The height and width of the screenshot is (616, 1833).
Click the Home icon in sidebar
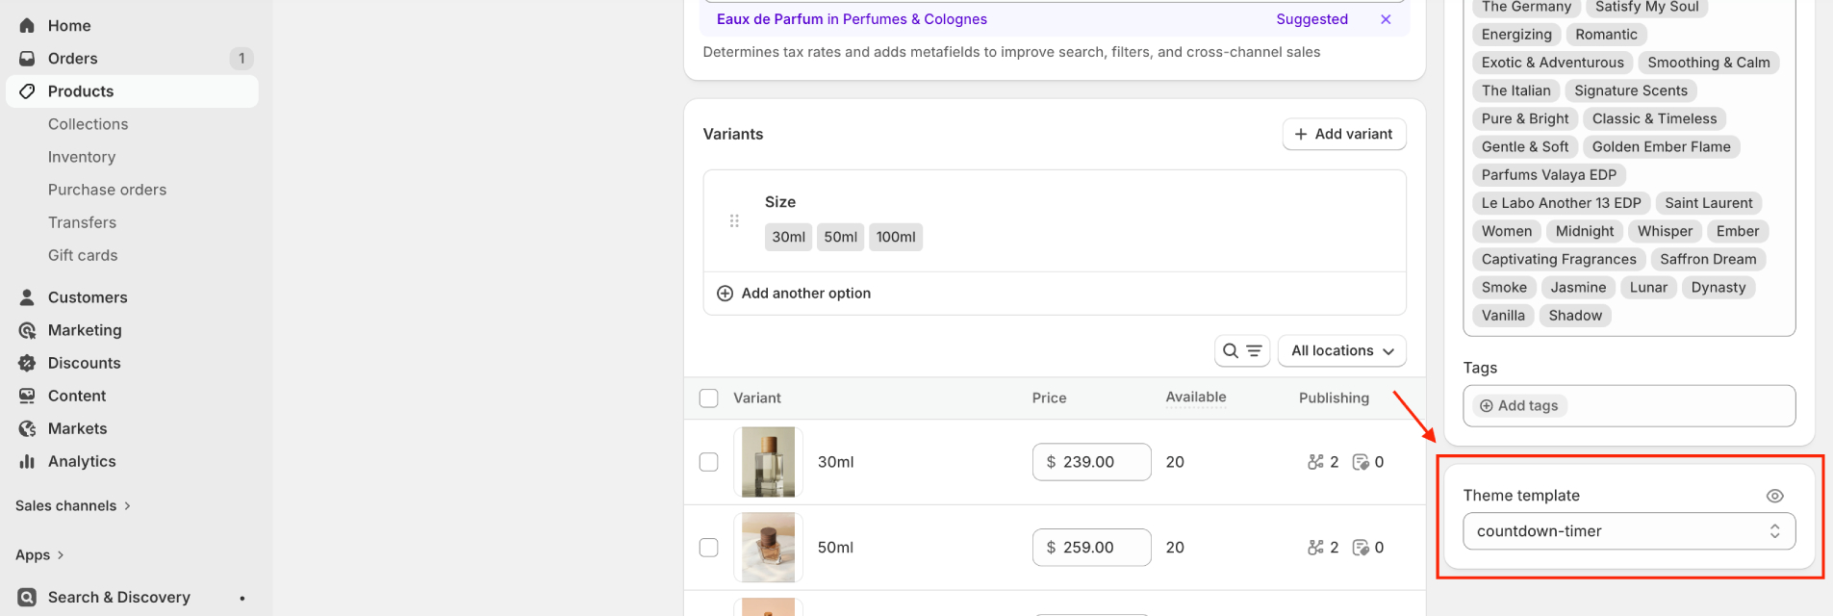27,26
